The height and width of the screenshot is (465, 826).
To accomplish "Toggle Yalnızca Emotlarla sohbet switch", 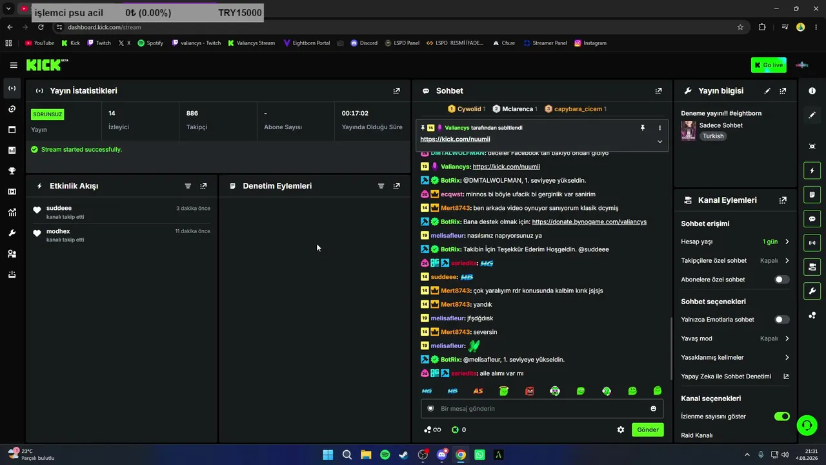I will coord(781,320).
